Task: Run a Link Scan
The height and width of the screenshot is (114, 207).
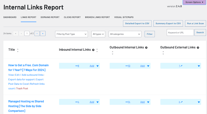Action: point(196,24)
